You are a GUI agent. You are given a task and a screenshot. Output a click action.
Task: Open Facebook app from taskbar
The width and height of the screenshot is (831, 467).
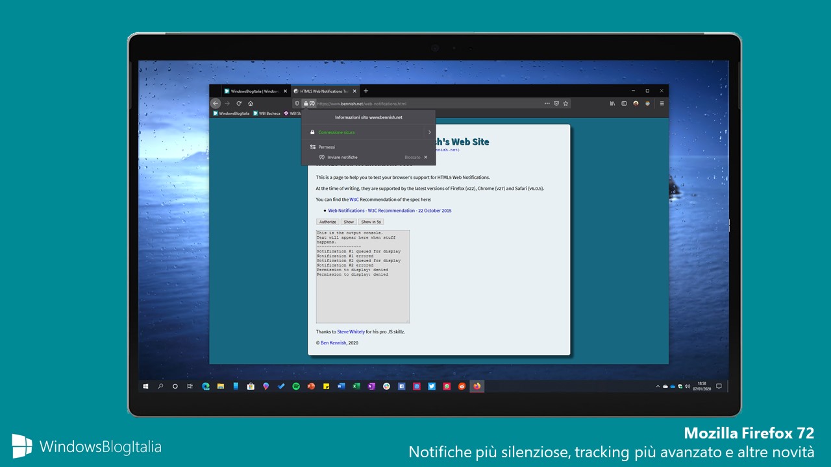pyautogui.click(x=402, y=386)
